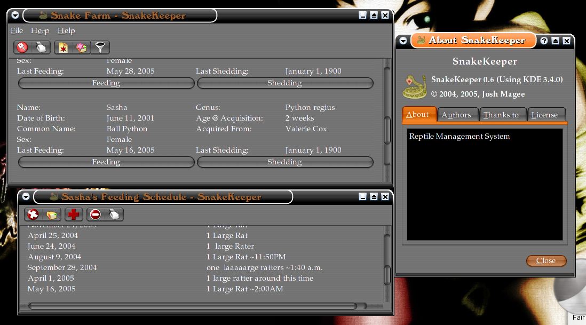Click Sasha's Feeding button
586x325 pixels.
[x=106, y=162]
